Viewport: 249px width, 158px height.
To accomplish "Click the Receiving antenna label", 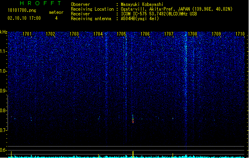I will tap(91, 19).
